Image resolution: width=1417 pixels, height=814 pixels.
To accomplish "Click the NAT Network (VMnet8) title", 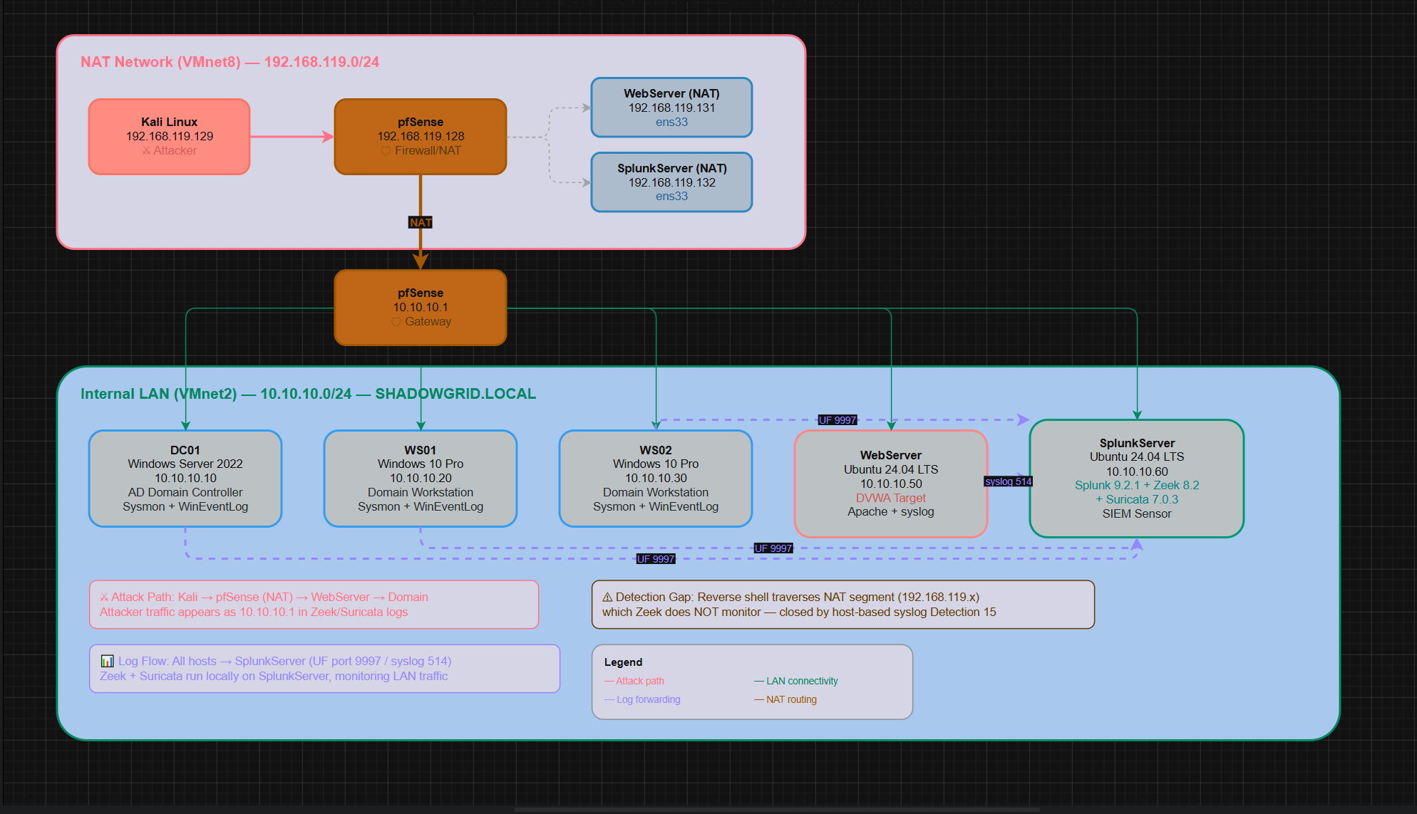I will pos(230,62).
